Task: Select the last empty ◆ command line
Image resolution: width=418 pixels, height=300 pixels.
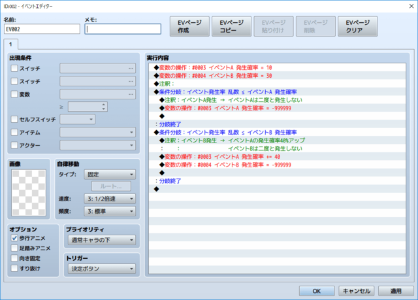Action: pos(277,189)
